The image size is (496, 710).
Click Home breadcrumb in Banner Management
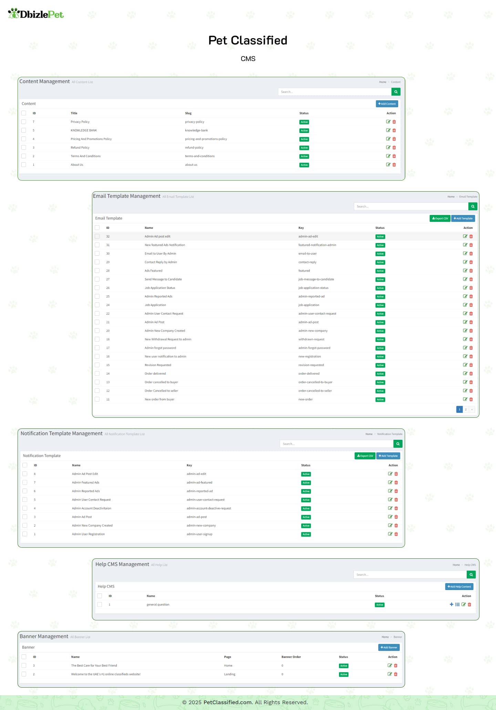pyautogui.click(x=385, y=637)
